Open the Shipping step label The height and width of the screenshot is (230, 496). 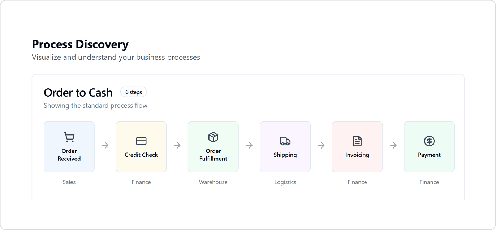click(x=285, y=155)
